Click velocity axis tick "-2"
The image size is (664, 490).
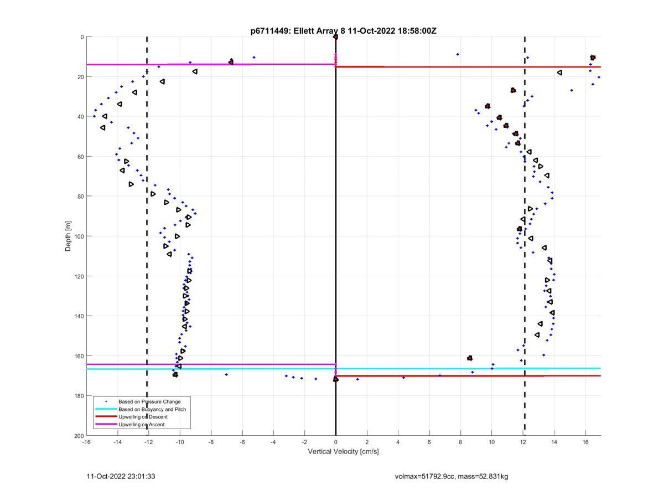pyautogui.click(x=304, y=442)
